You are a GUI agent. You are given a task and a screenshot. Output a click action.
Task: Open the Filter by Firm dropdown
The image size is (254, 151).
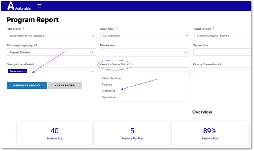point(51,36)
